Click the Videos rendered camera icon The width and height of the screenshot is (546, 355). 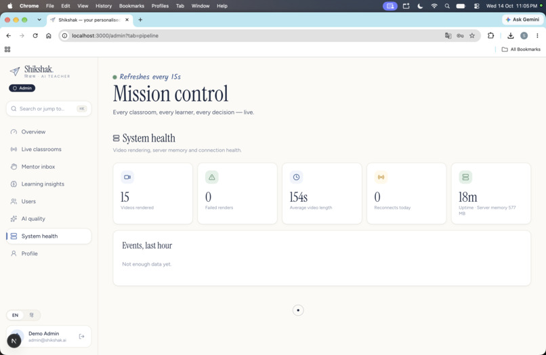point(127,177)
